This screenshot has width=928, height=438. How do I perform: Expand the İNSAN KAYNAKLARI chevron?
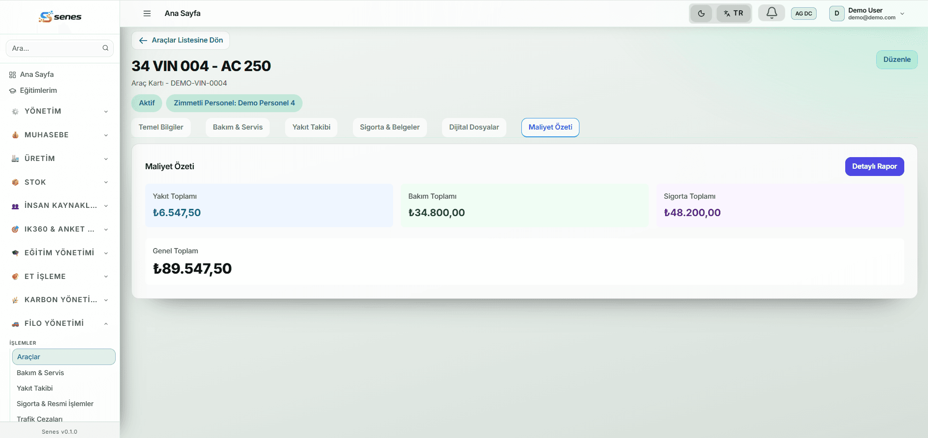[106, 206]
